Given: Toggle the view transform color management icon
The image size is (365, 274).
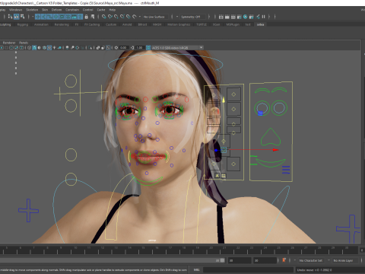Looking at the screenshot, I should click(x=148, y=48).
